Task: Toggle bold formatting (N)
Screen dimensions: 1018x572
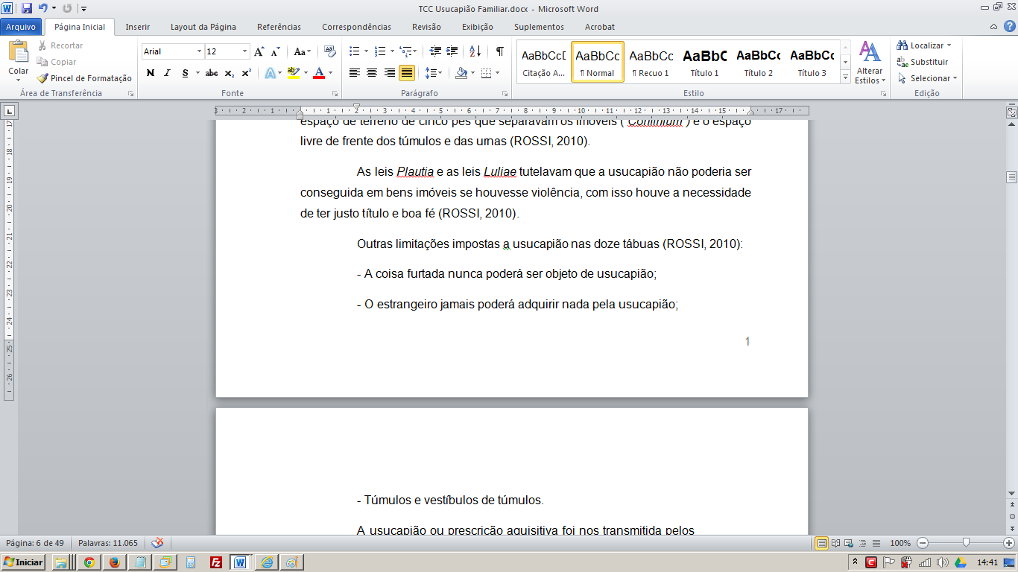Action: pos(151,73)
